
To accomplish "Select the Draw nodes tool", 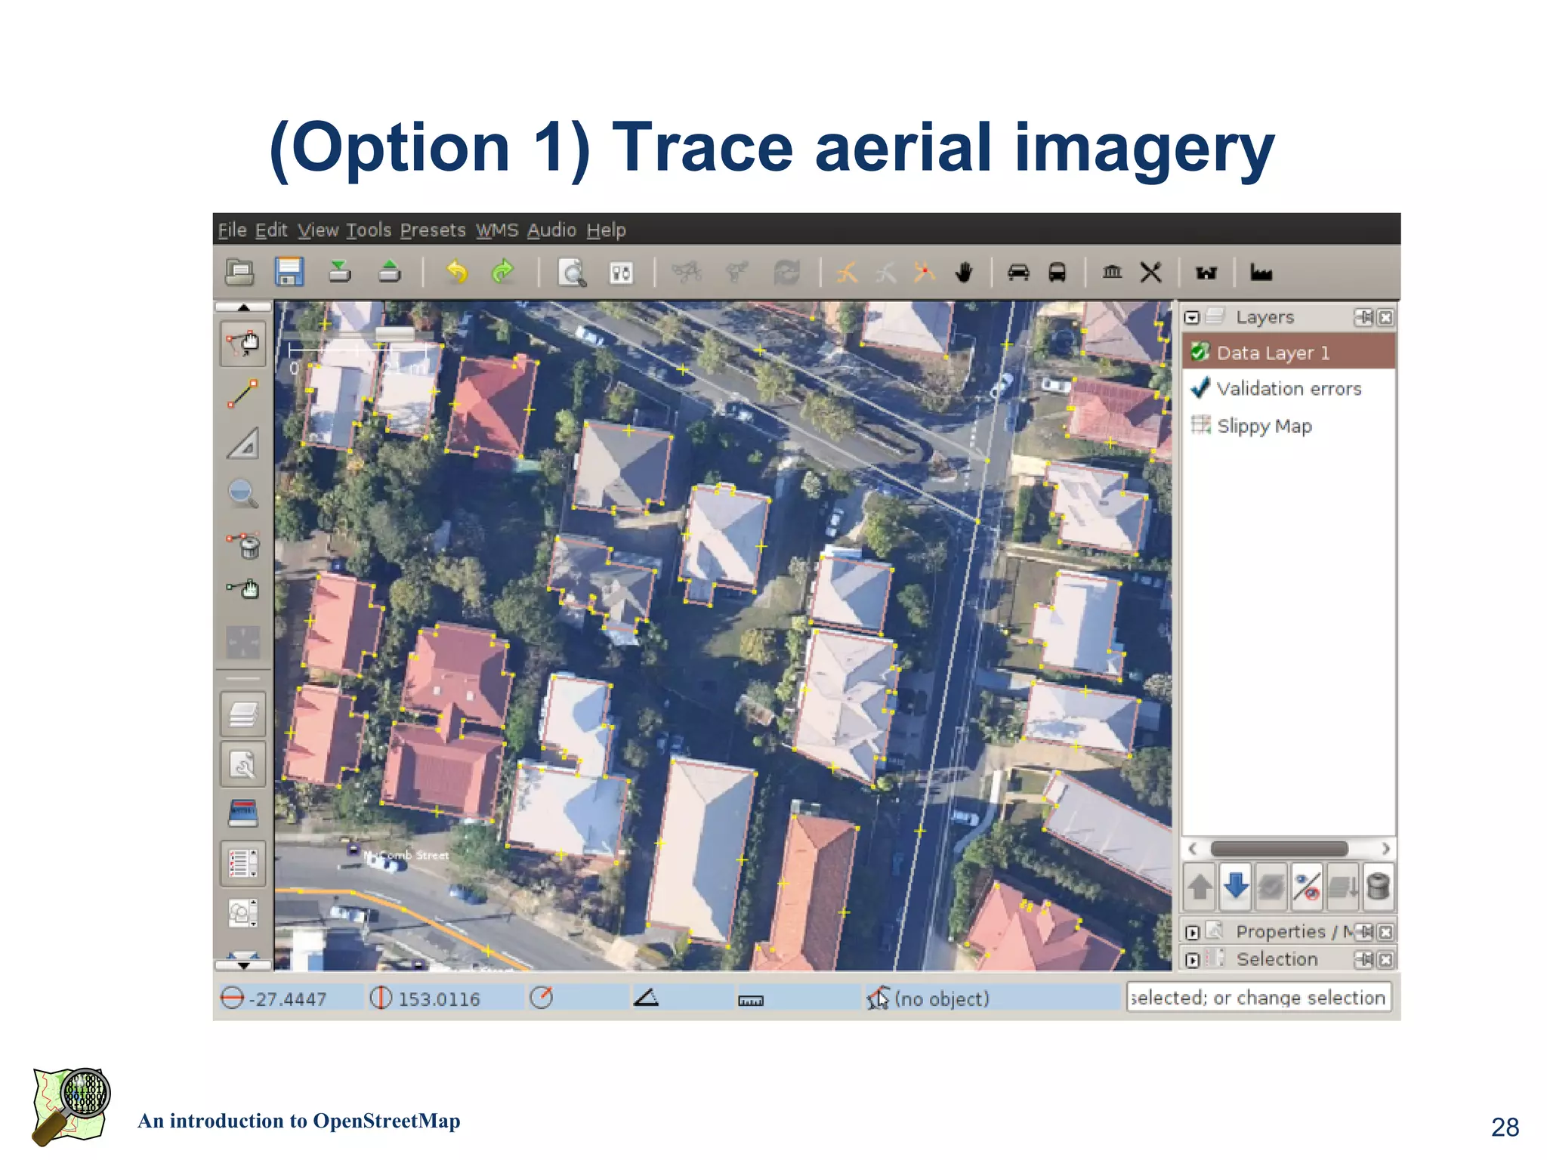I will pyautogui.click(x=242, y=393).
